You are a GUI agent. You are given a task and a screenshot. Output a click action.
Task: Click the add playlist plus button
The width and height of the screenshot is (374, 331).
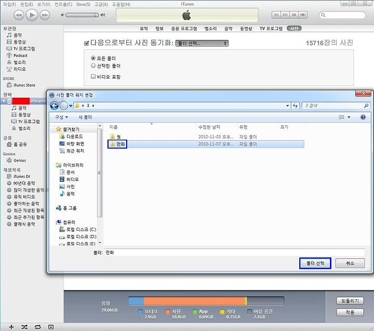11,327
